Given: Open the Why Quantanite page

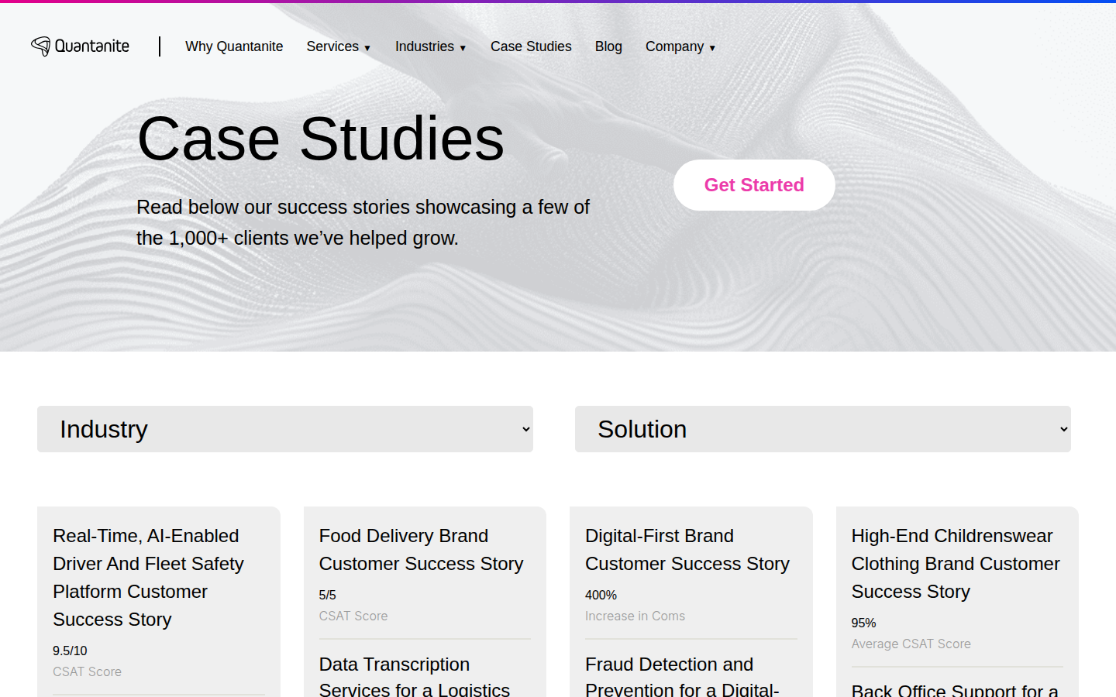Looking at the screenshot, I should click(234, 46).
